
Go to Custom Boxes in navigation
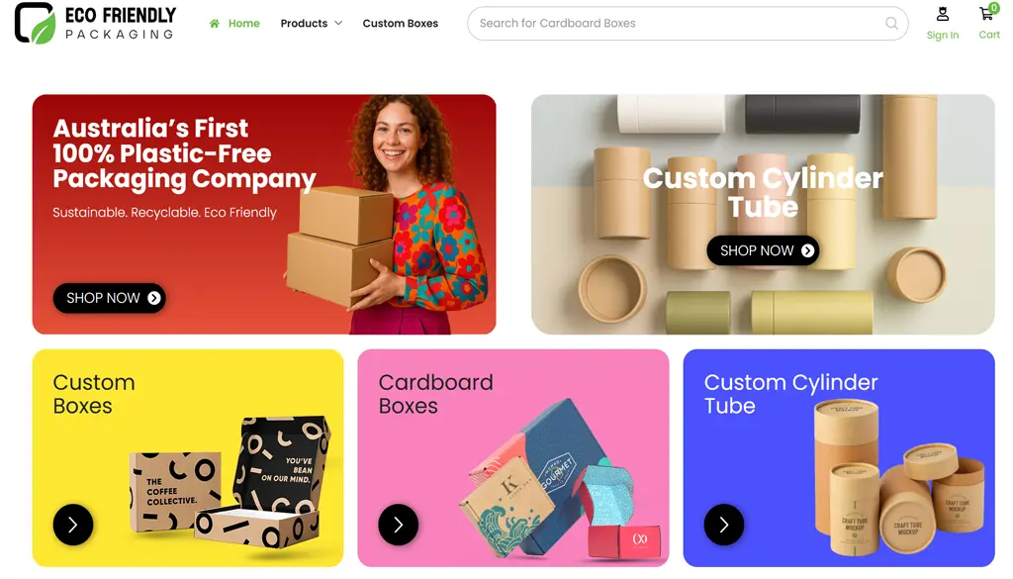(x=400, y=24)
